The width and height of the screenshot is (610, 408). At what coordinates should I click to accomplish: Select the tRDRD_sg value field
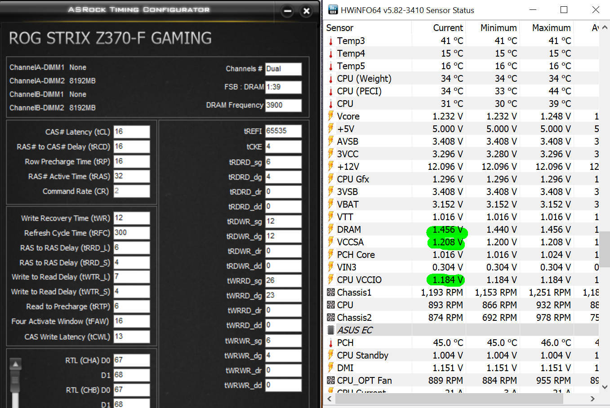pyautogui.click(x=283, y=162)
